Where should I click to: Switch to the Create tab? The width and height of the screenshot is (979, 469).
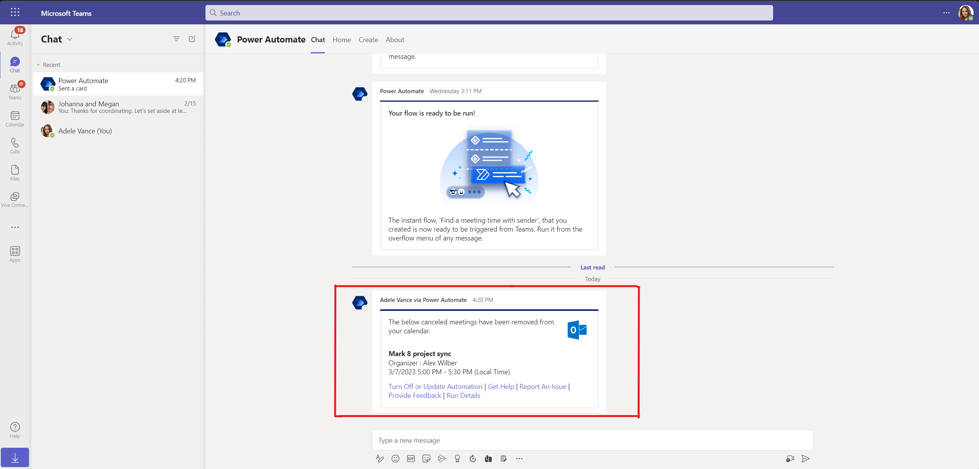[x=368, y=40]
